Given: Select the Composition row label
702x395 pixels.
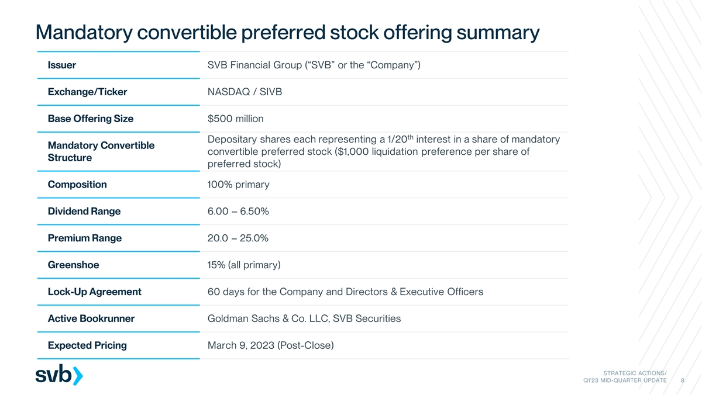Looking at the screenshot, I should [77, 185].
